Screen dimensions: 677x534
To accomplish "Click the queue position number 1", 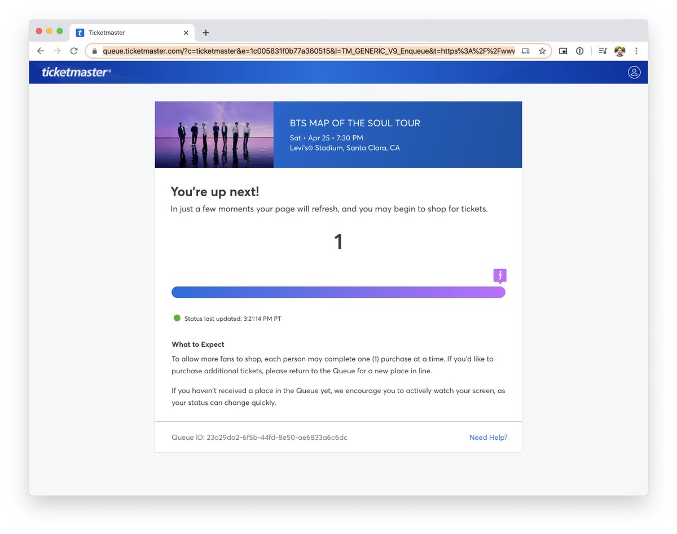I will [338, 242].
